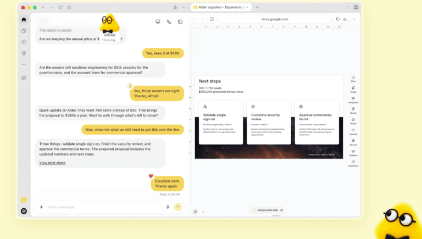Open the browser pane three-dots menu

(x=354, y=19)
